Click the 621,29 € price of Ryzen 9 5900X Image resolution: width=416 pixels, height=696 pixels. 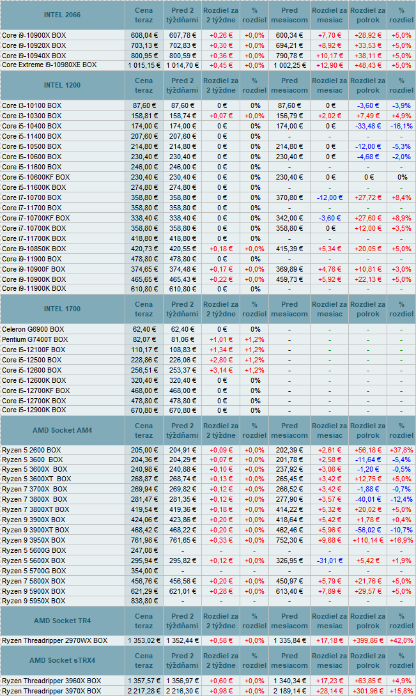(x=144, y=591)
